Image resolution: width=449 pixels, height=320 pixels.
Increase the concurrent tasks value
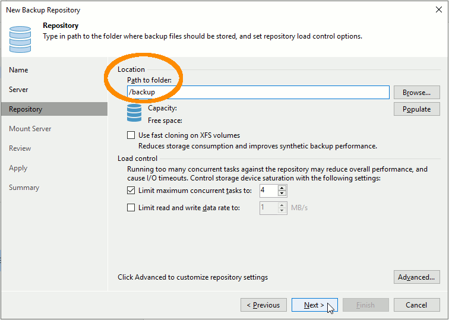pyautogui.click(x=282, y=188)
